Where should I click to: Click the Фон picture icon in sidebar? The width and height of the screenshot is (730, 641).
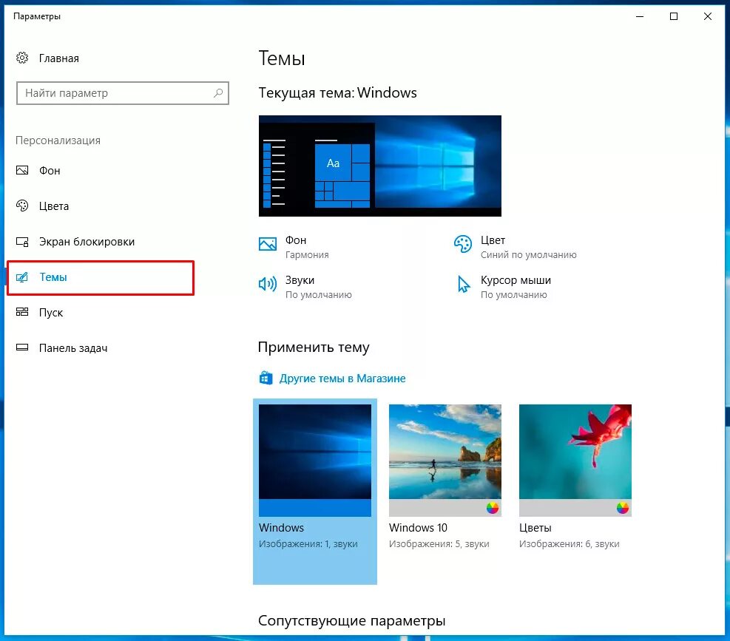22,170
